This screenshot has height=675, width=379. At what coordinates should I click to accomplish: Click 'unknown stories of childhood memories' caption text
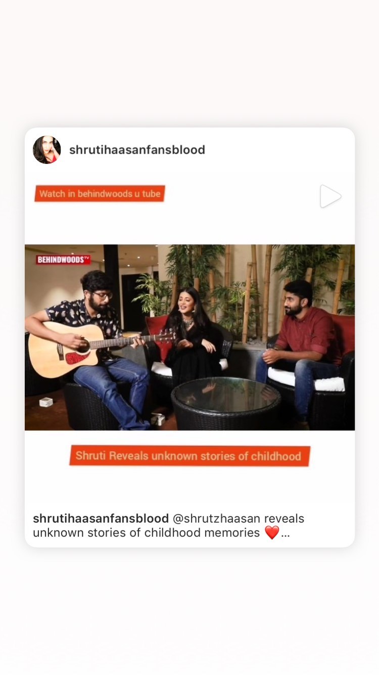click(x=146, y=533)
